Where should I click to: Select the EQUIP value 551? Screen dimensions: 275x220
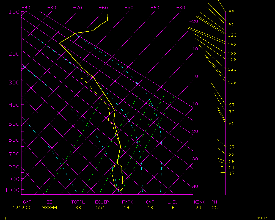100,208
